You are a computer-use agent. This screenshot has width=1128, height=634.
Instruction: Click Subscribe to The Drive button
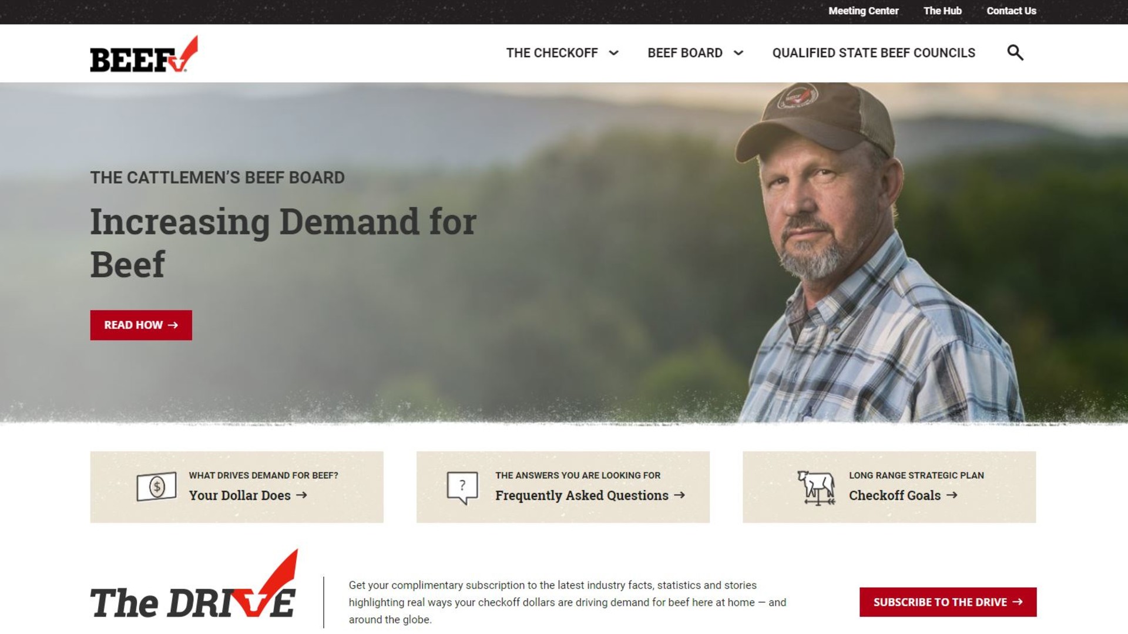point(948,602)
